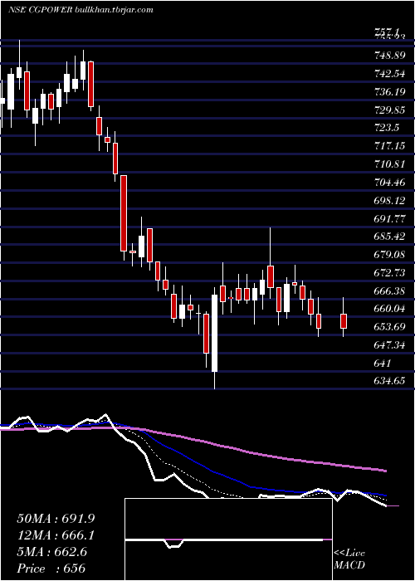Image resolution: width=415 pixels, height=581 pixels.
Task: Select the 685.42 price level label
Action: (391, 237)
